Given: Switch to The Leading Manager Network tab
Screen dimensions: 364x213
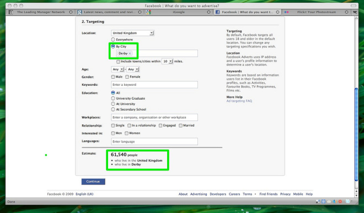Looking at the screenshot, I should coord(41,12).
